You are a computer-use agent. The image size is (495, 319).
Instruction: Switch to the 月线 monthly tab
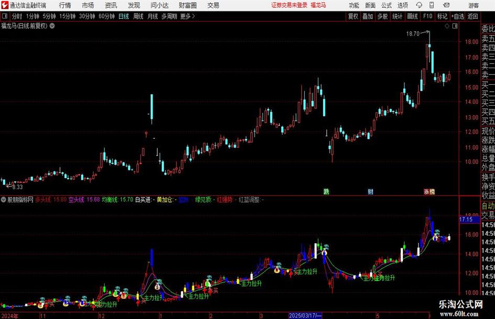tap(152, 16)
